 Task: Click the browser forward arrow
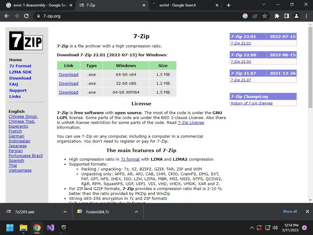click(x=17, y=16)
